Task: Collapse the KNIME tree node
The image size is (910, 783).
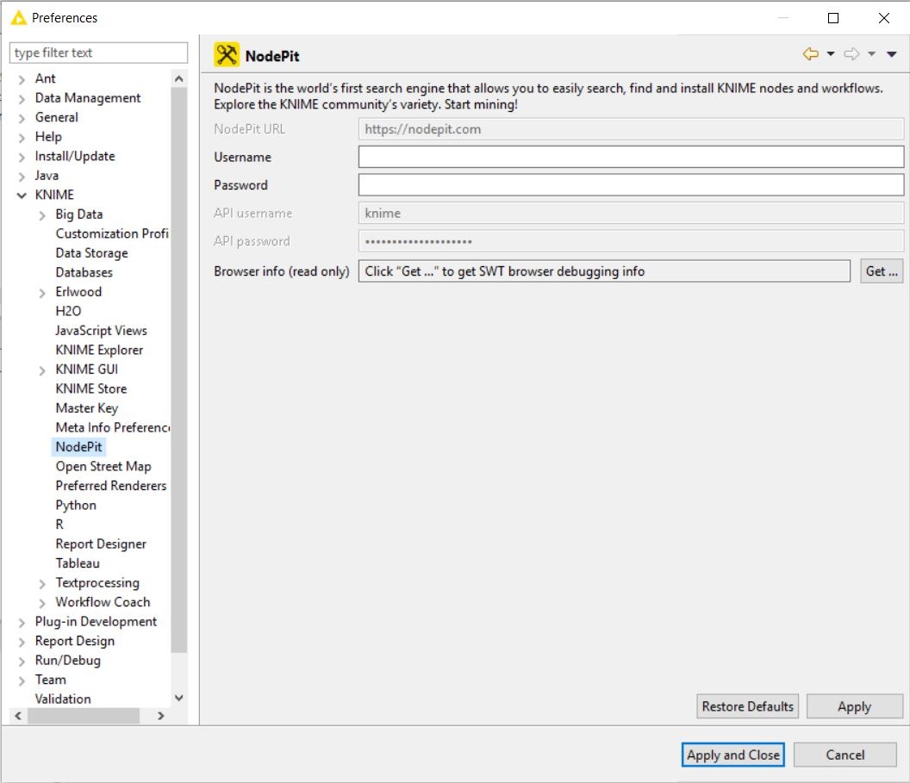Action: [x=22, y=196]
